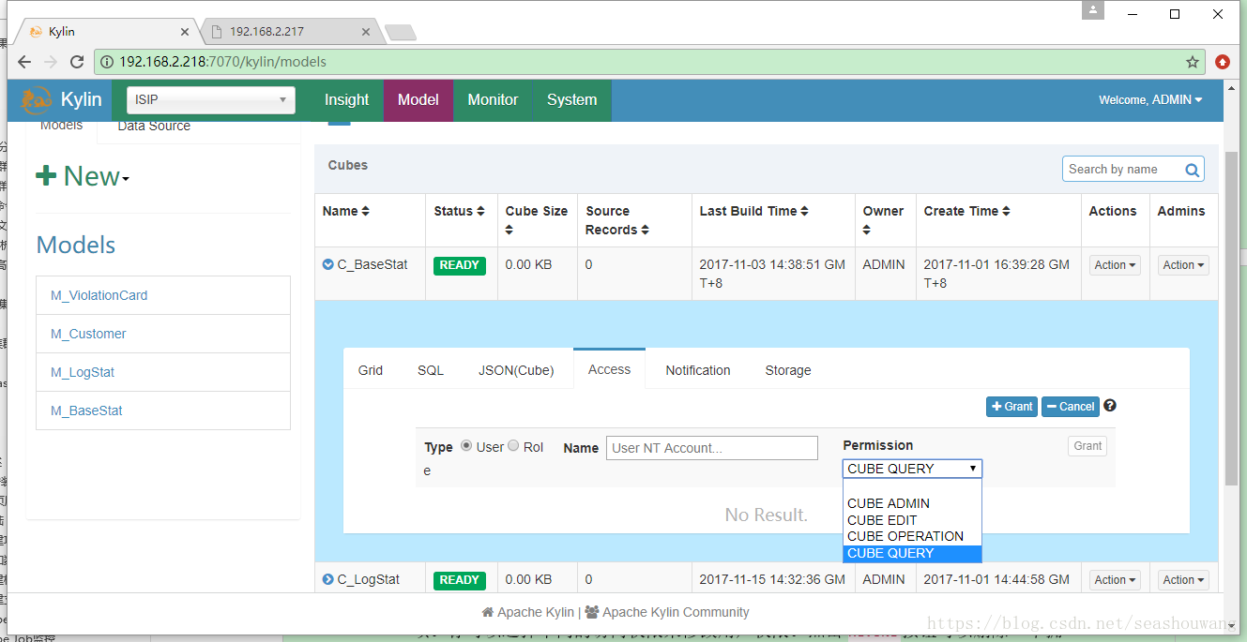Click the User NT Account name field
This screenshot has height=642, width=1247.
pyautogui.click(x=712, y=448)
